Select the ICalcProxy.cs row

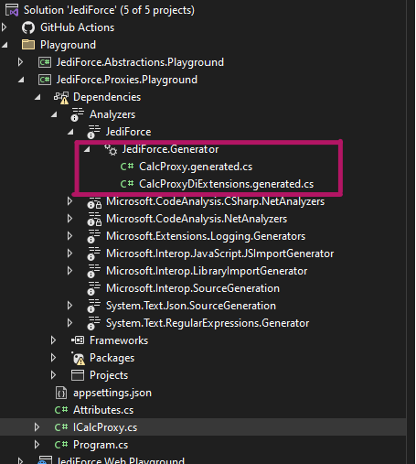[203, 427]
